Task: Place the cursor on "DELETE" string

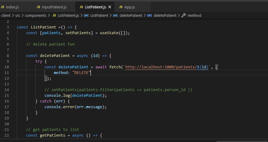Action: (x=81, y=73)
